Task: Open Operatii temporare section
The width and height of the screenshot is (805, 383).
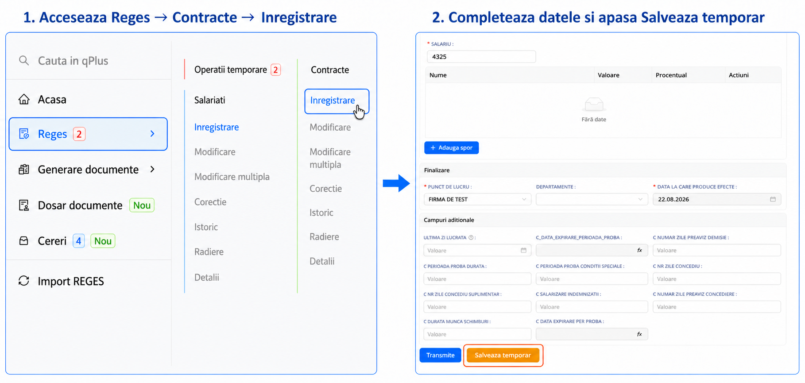Action: click(x=230, y=70)
